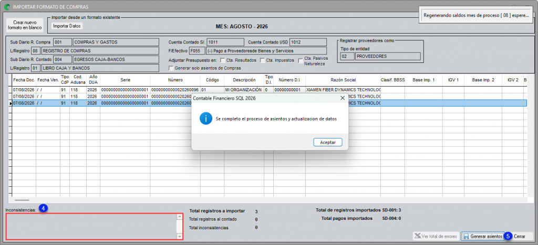Click the Número column header

point(175,80)
